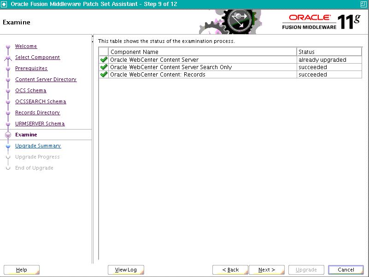Viewport: 369px width, 277px height.
Task: Navigate to the Prerequisites step
Action: click(31, 68)
